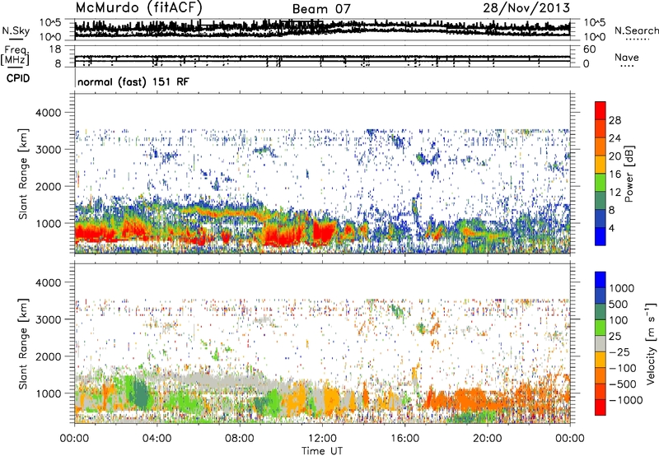Click the 2000 km tick on velocity panel

(x=48, y=356)
